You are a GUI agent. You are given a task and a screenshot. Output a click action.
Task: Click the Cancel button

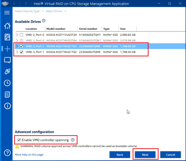[170, 155]
